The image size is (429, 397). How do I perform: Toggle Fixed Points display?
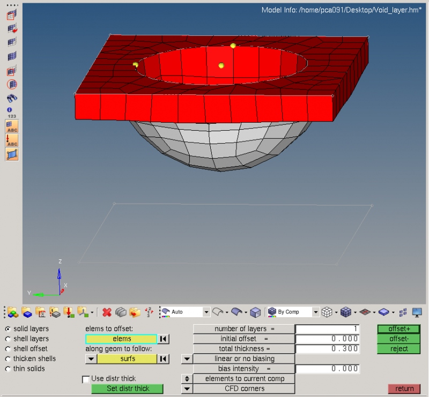click(12, 154)
